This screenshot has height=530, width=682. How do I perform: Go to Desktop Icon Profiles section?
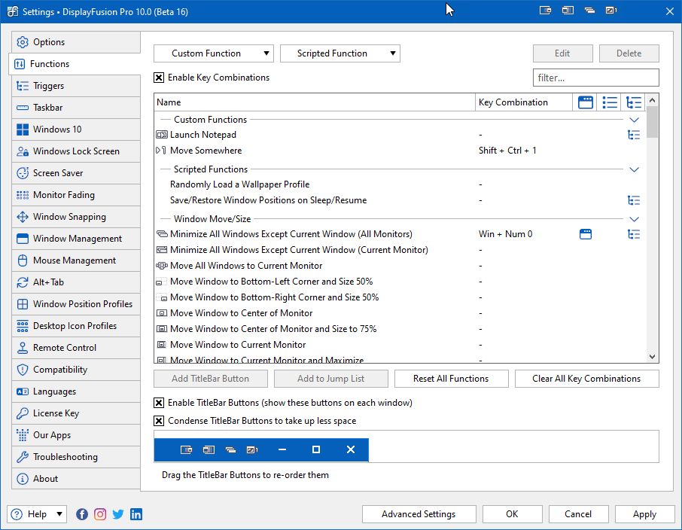(x=76, y=326)
